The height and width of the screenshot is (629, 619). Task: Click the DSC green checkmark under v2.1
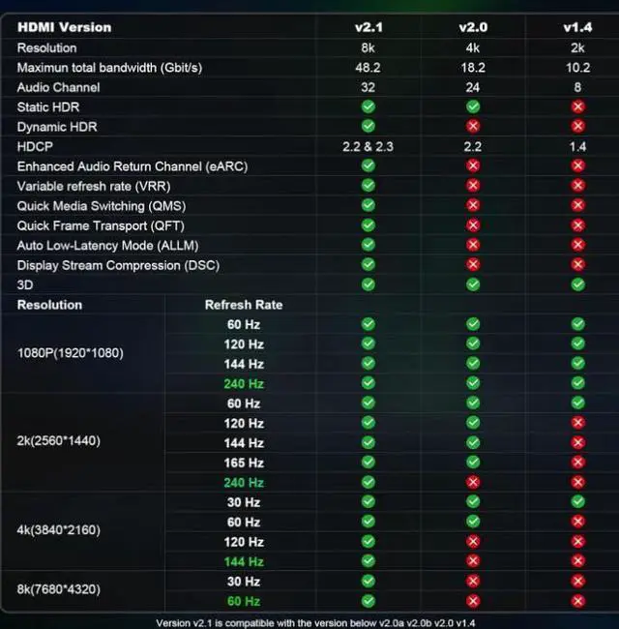pos(368,264)
